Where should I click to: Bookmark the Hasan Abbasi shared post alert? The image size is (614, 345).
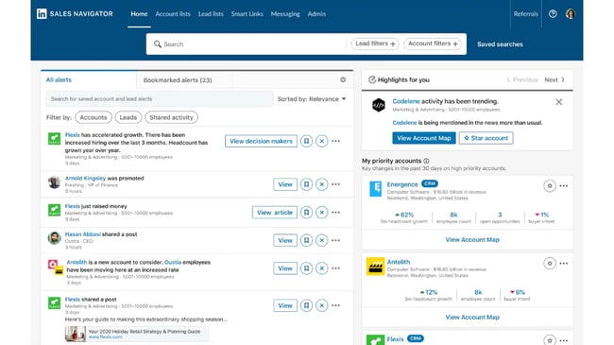tap(306, 240)
